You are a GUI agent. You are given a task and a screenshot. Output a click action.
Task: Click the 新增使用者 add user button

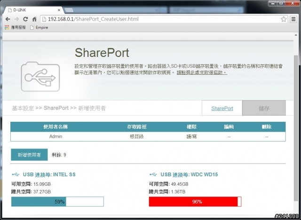coord(29,155)
